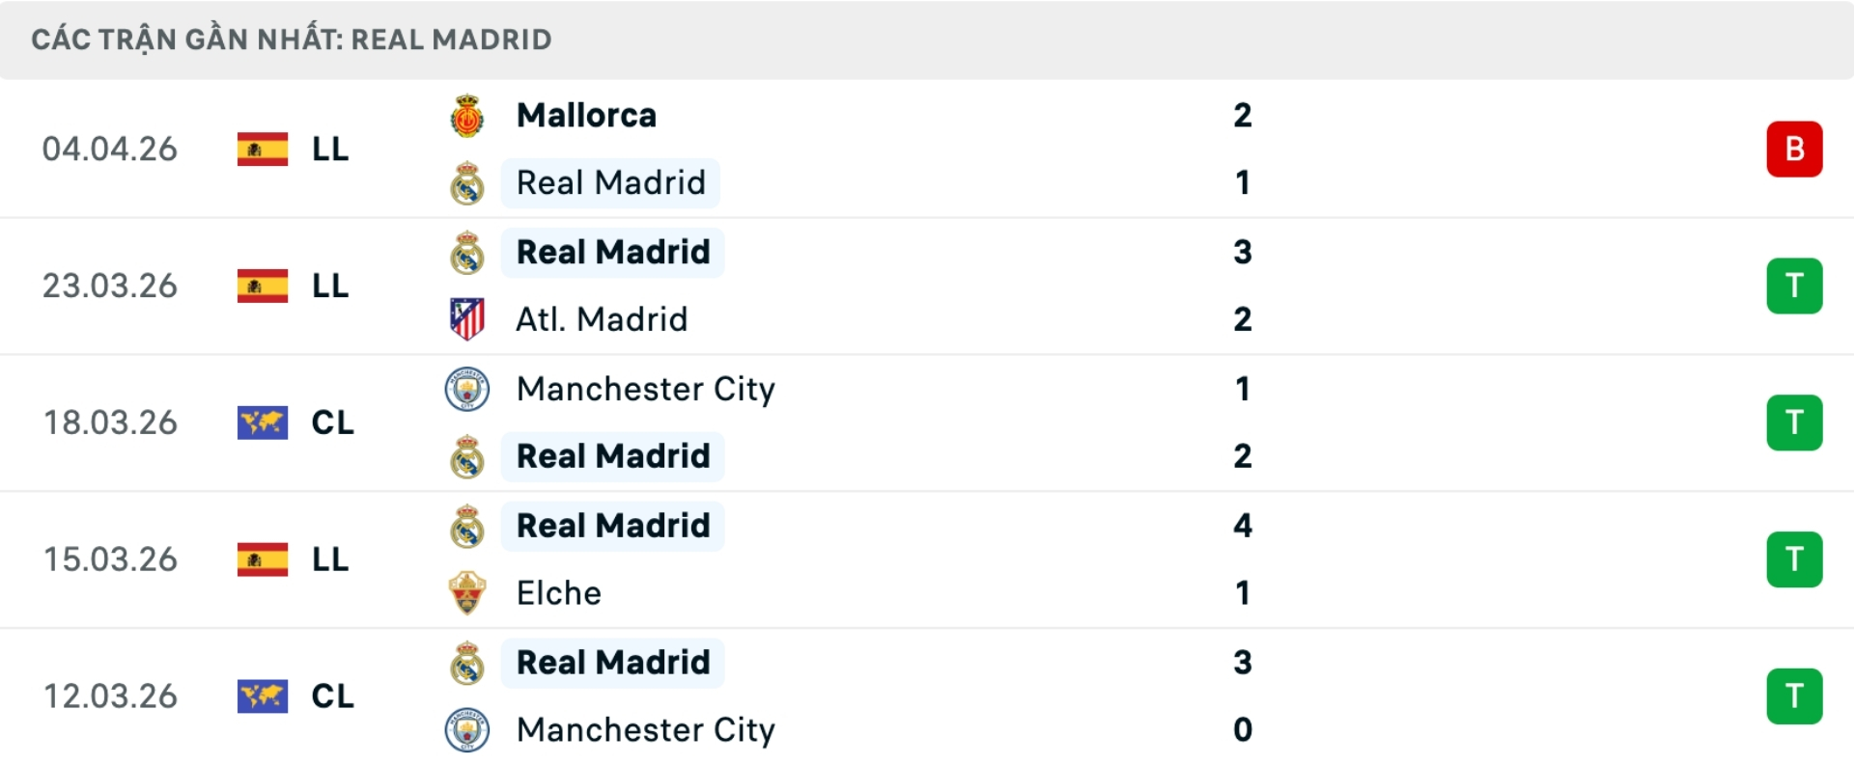Click the Mallorca club crest icon
Image resolution: width=1854 pixels, height=764 pixels.
tap(467, 116)
